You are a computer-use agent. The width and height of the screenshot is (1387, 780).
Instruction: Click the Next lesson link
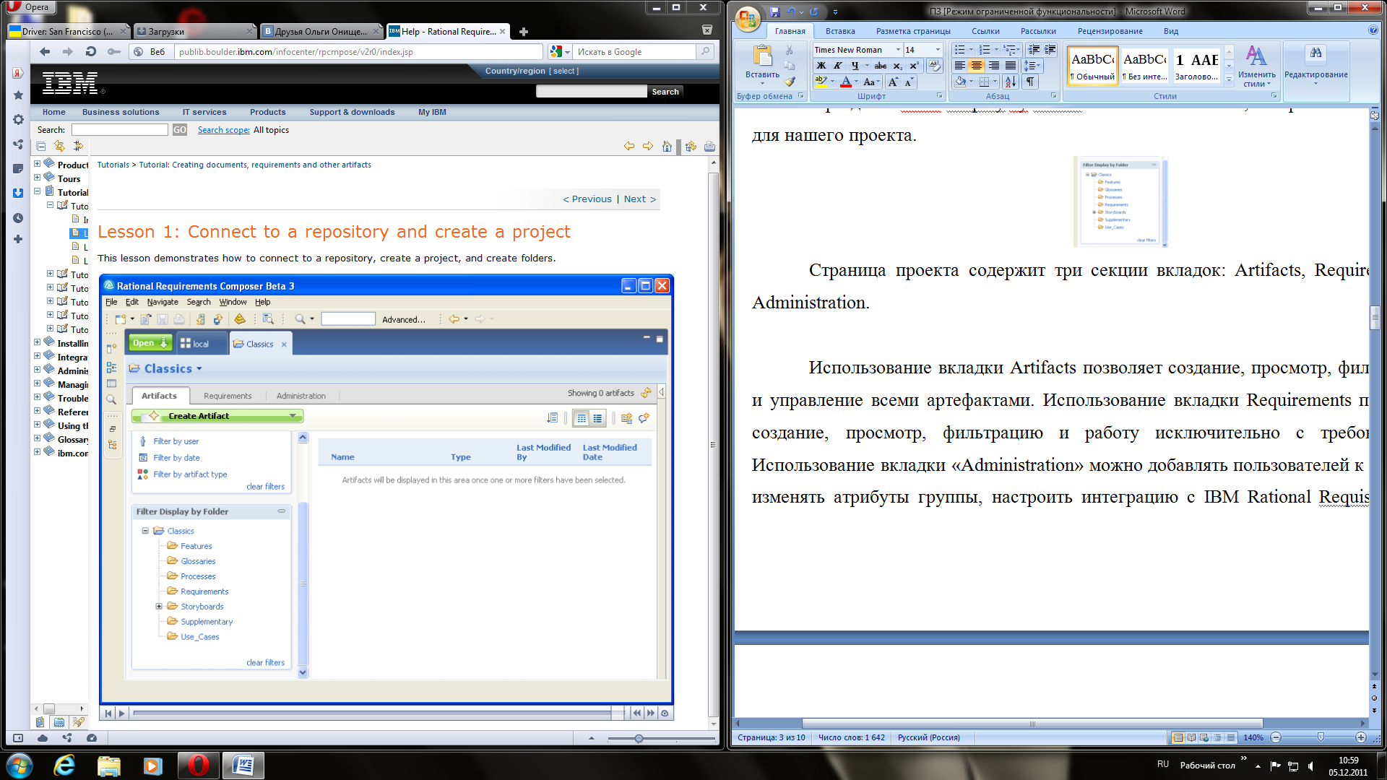tap(639, 199)
